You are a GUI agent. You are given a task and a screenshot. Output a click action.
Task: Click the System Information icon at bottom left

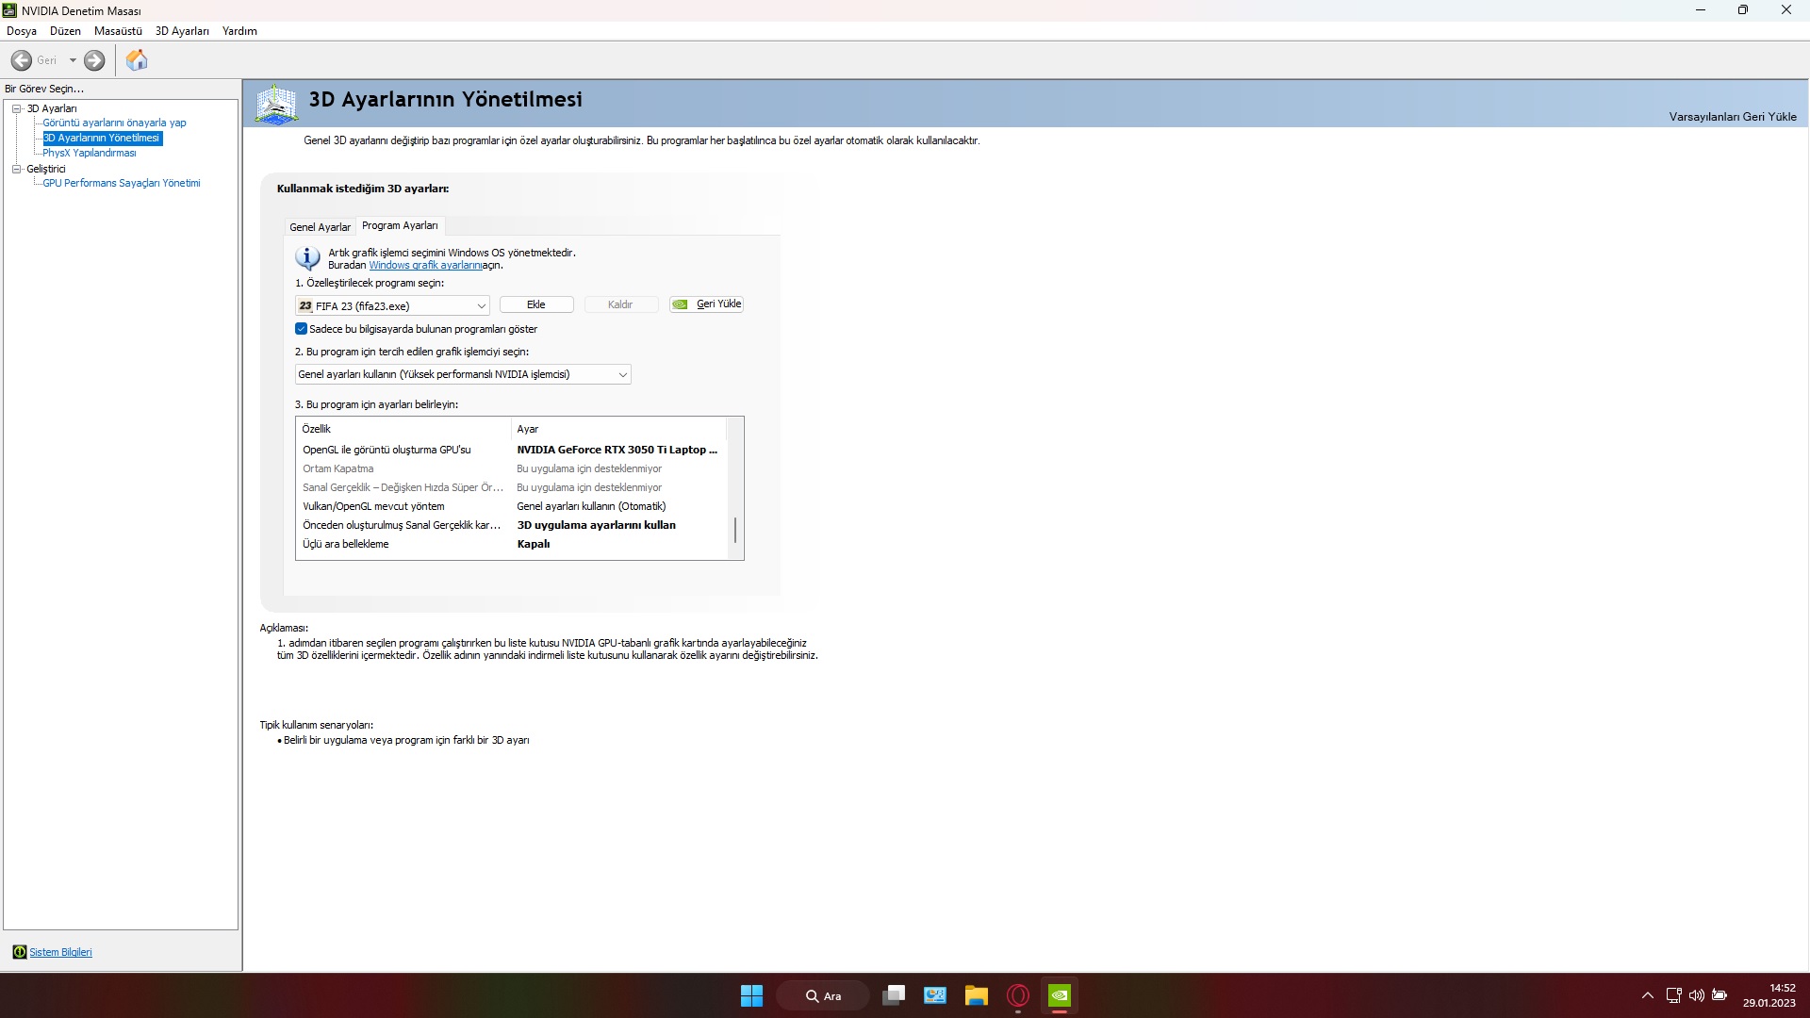tap(19, 952)
